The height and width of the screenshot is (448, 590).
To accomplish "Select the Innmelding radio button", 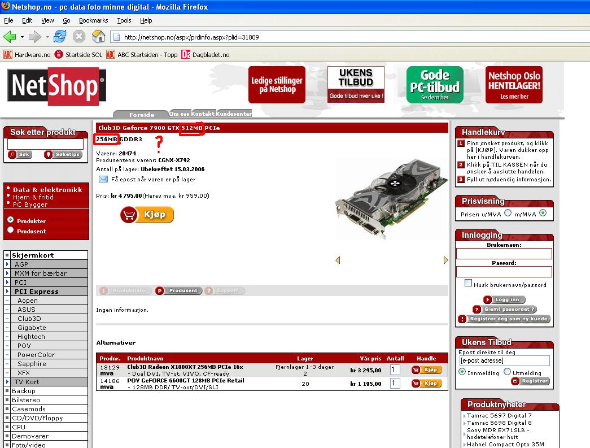I will 462,372.
